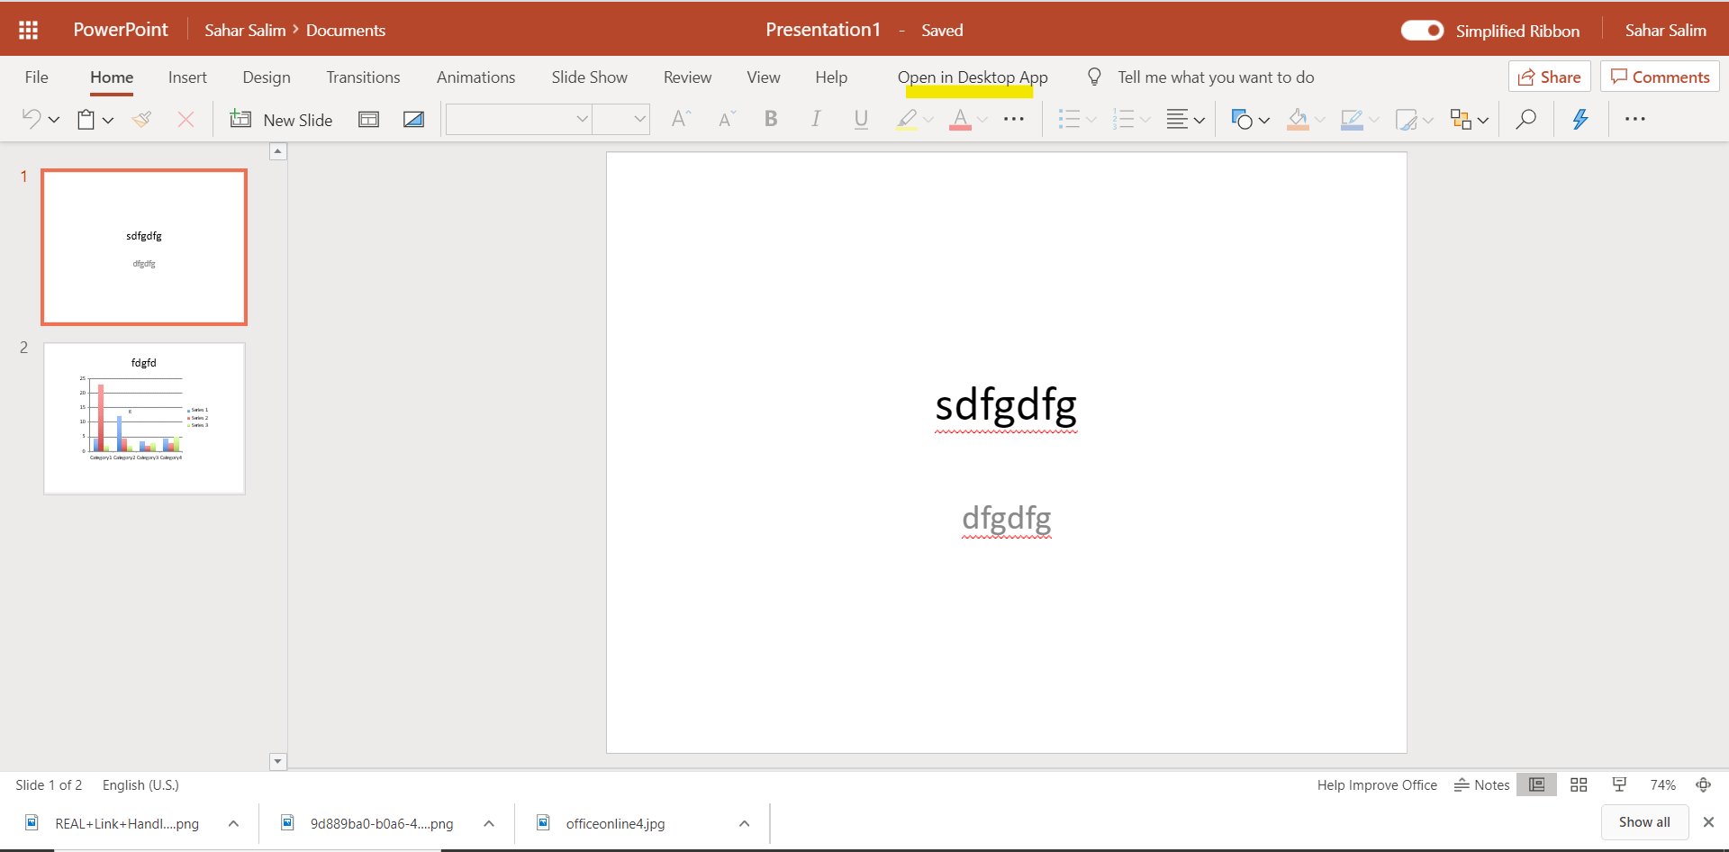Image resolution: width=1729 pixels, height=852 pixels.
Task: Switch to Slide Sorter view icon
Action: (x=1579, y=784)
